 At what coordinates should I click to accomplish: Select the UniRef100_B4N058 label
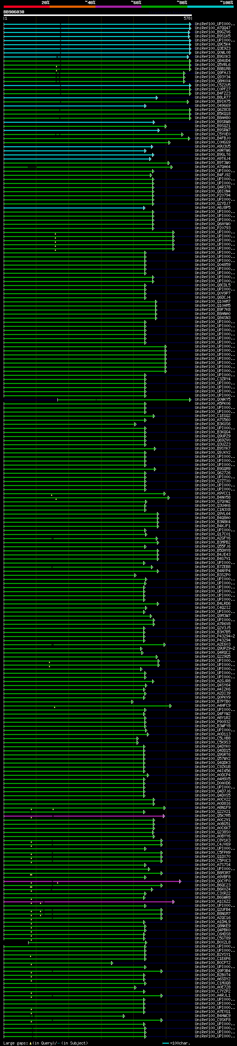[x=213, y=498]
